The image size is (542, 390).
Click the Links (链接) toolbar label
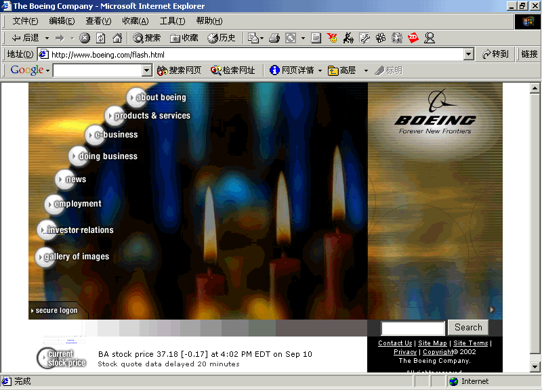pyautogui.click(x=529, y=54)
